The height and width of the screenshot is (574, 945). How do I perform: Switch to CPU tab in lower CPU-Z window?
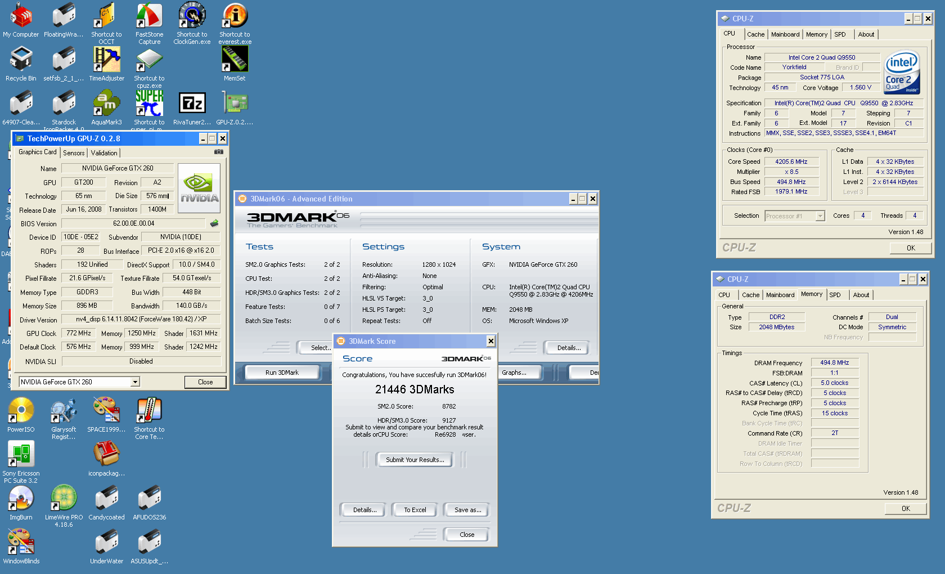[x=724, y=295]
